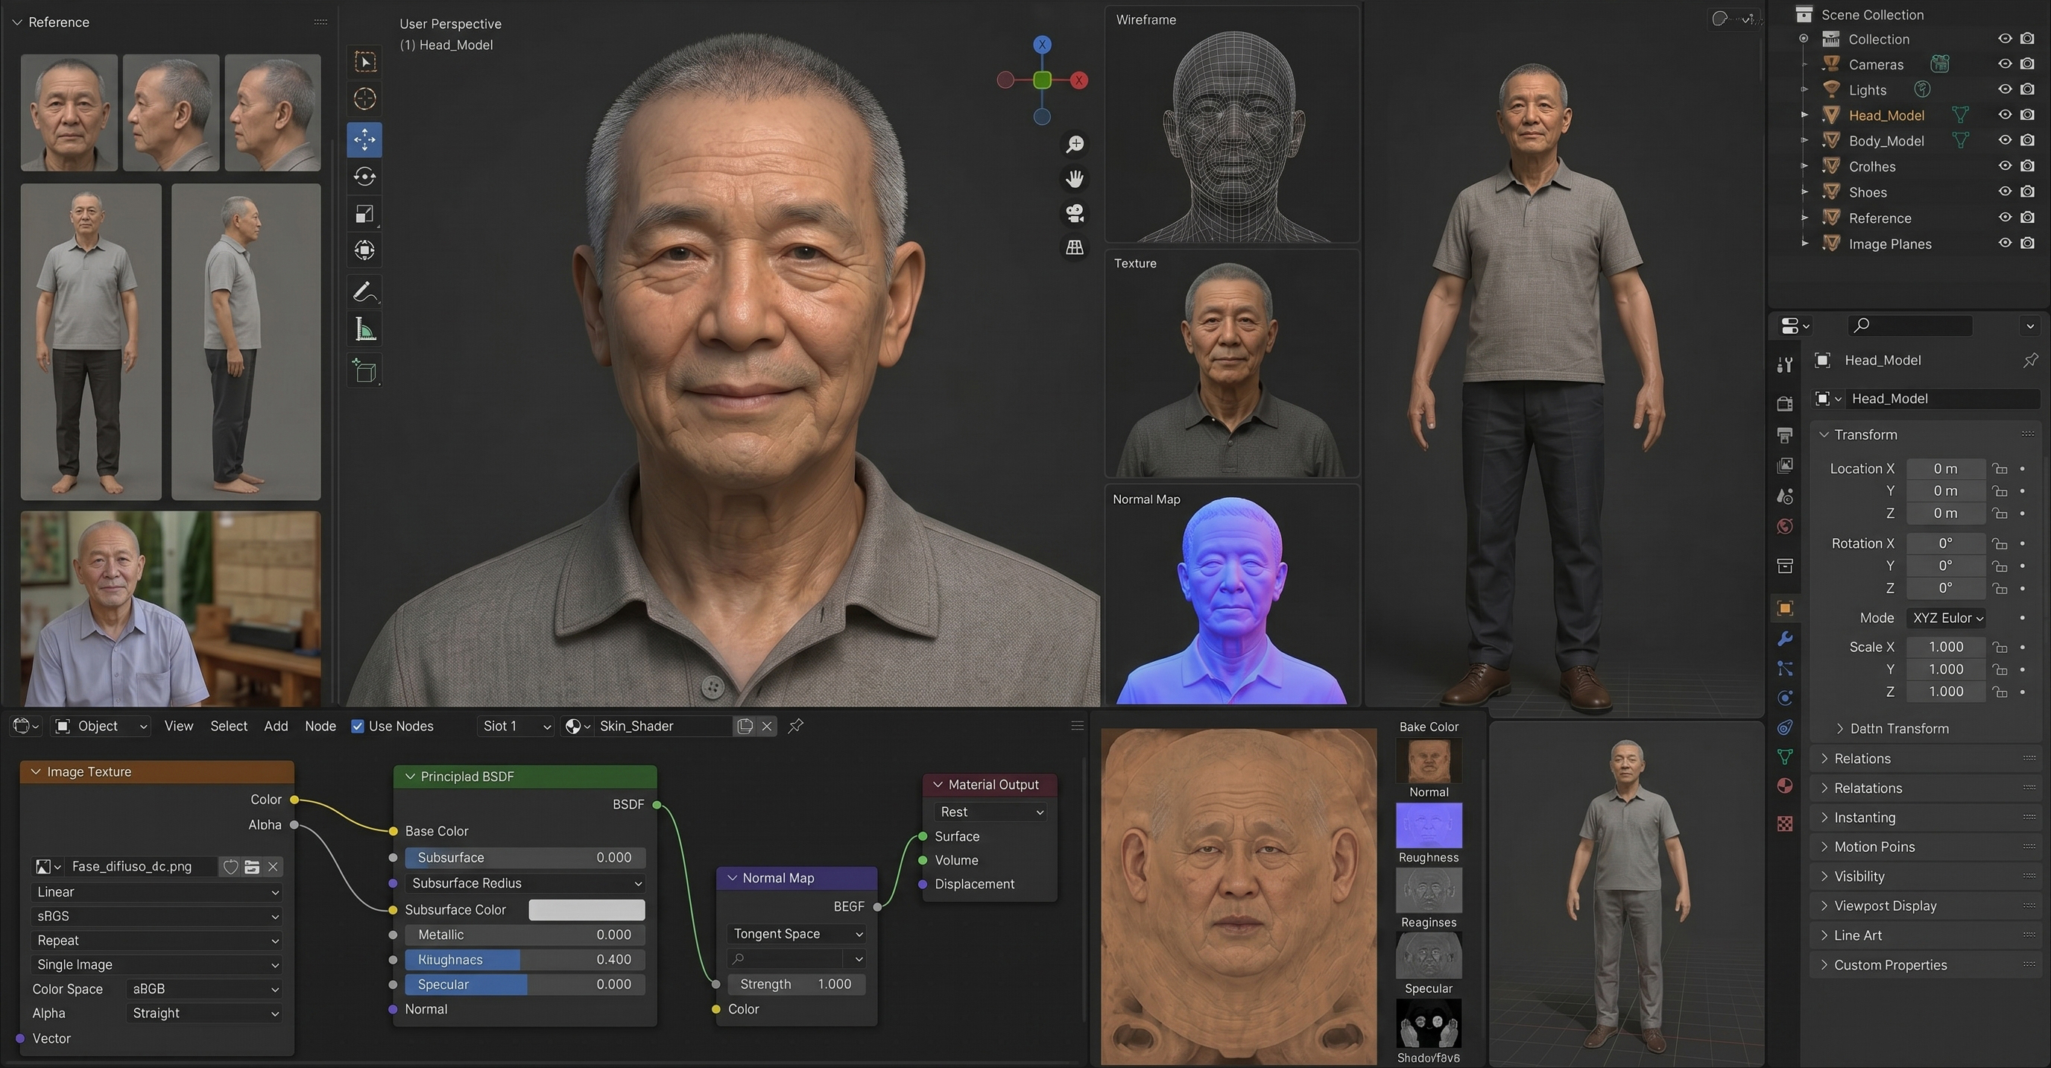This screenshot has height=1068, width=2051.
Task: Open the wrench Modifiers properties tab
Action: point(1784,639)
